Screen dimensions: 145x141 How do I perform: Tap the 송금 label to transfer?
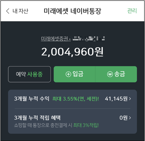[120, 74]
